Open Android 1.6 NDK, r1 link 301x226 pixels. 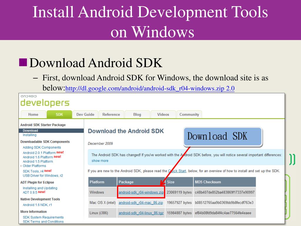click(x=37, y=205)
